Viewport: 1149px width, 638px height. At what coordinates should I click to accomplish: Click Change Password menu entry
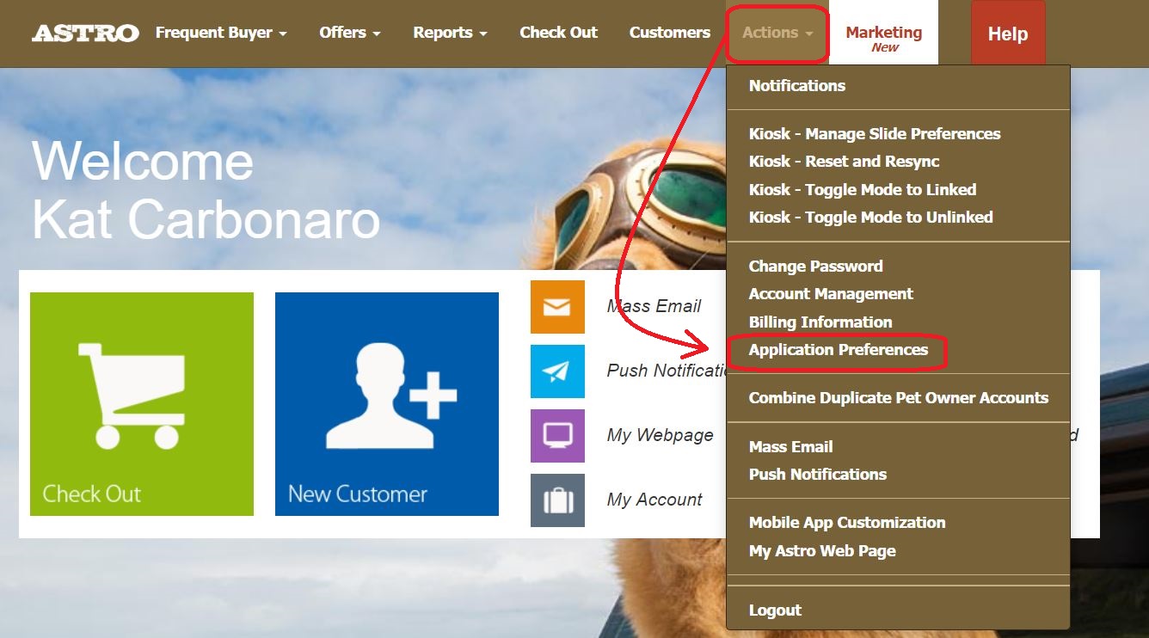816,267
